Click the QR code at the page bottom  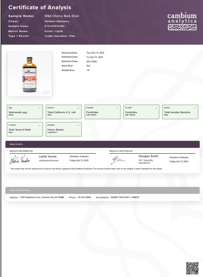coord(192,268)
